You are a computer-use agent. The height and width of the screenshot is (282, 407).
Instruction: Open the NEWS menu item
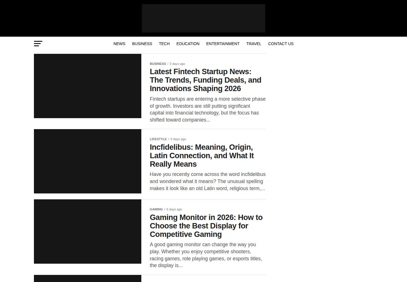click(x=119, y=44)
